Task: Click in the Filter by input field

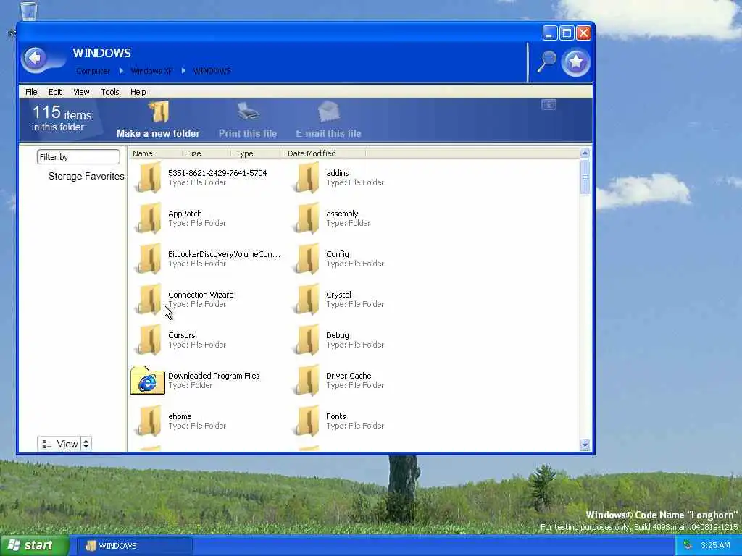Action: click(x=78, y=157)
